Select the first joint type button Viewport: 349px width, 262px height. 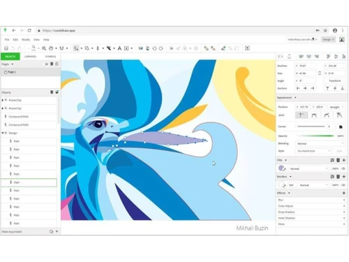tap(302, 115)
